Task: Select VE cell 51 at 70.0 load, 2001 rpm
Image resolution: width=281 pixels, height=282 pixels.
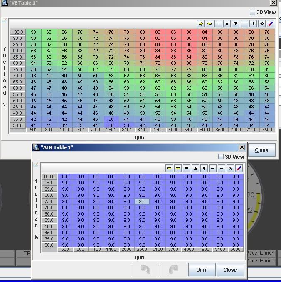Action: [x=96, y=76]
